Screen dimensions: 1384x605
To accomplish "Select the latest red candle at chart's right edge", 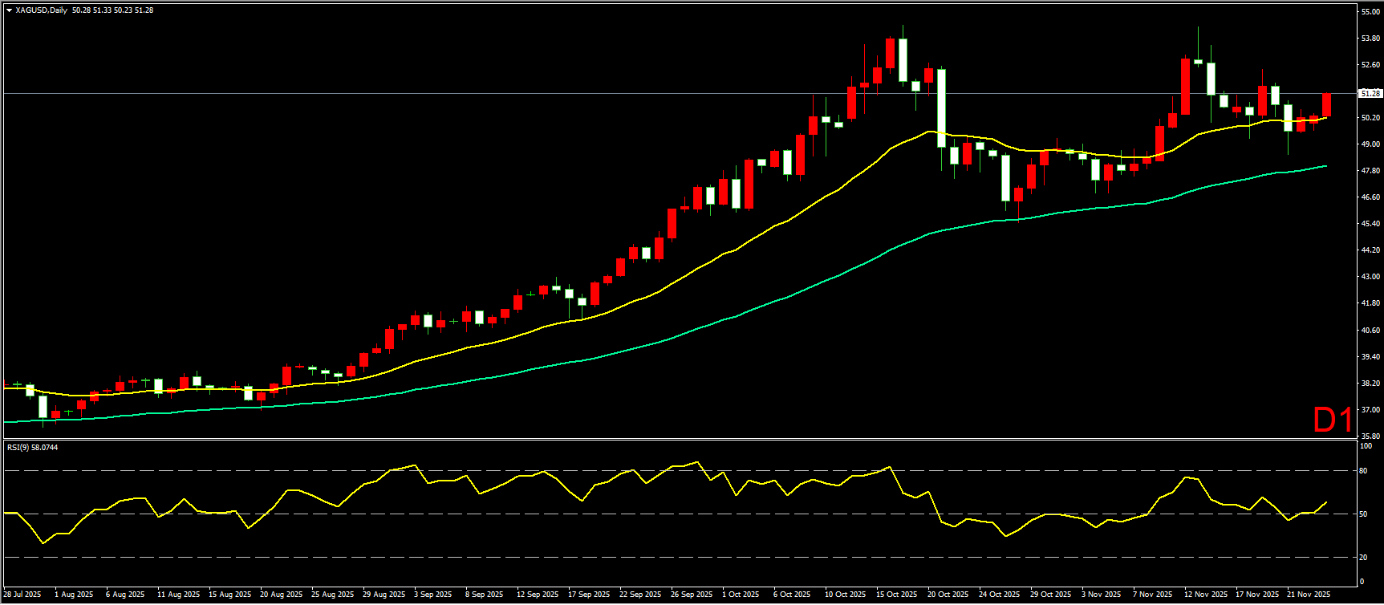I will pyautogui.click(x=1327, y=105).
